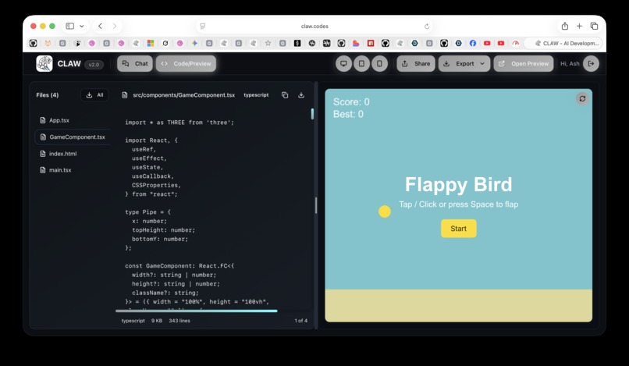Click the '343 lines' status text
Image resolution: width=629 pixels, height=366 pixels.
pyautogui.click(x=179, y=321)
